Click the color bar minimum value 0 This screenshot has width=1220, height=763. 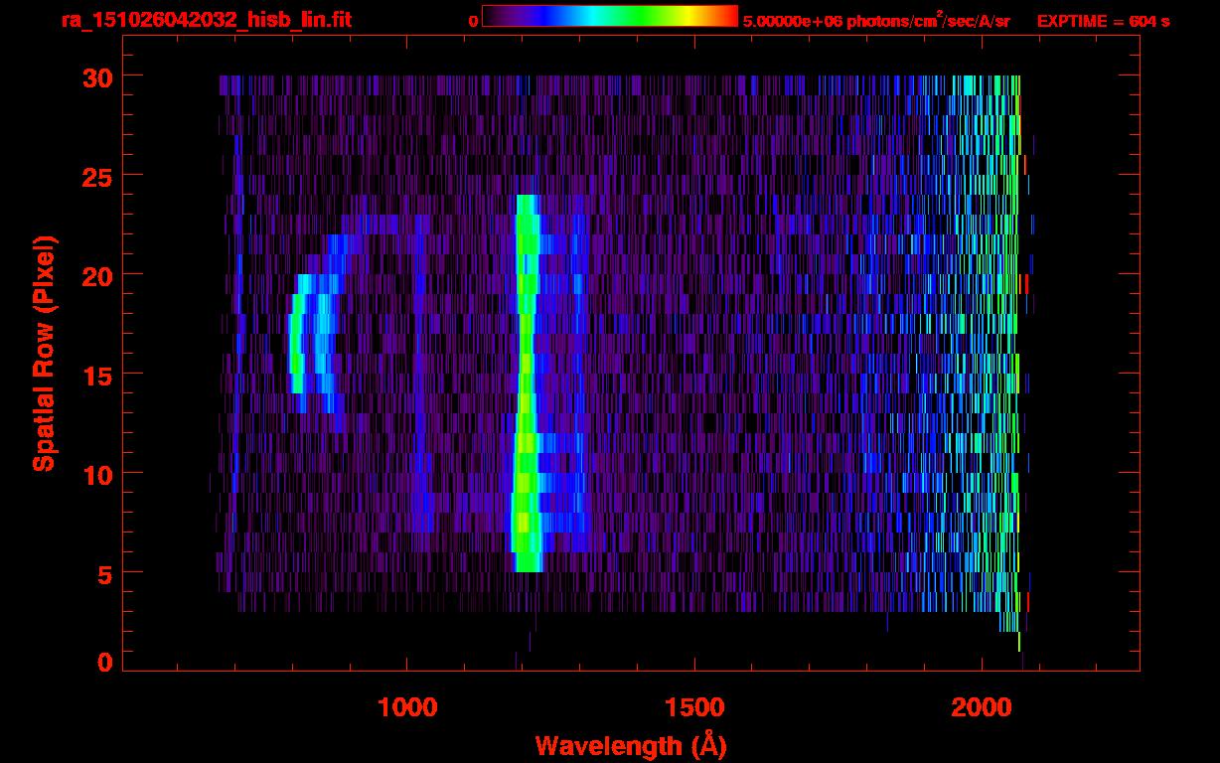coord(474,21)
